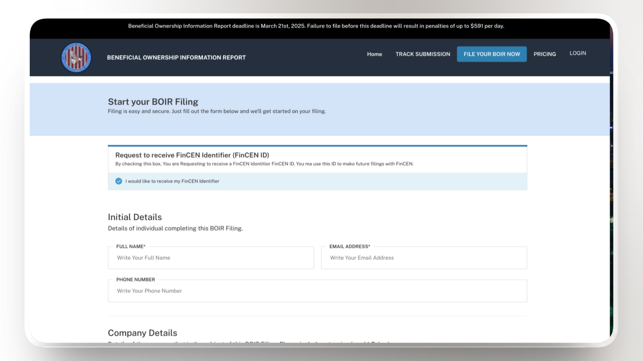Image resolution: width=643 pixels, height=361 pixels.
Task: Click the deadline announcement banner text
Action: click(316, 26)
